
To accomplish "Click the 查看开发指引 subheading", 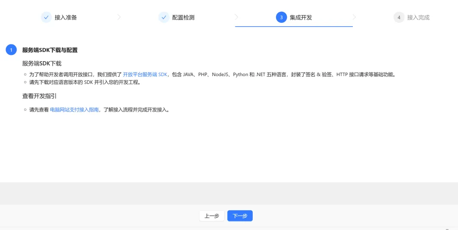I will point(39,96).
